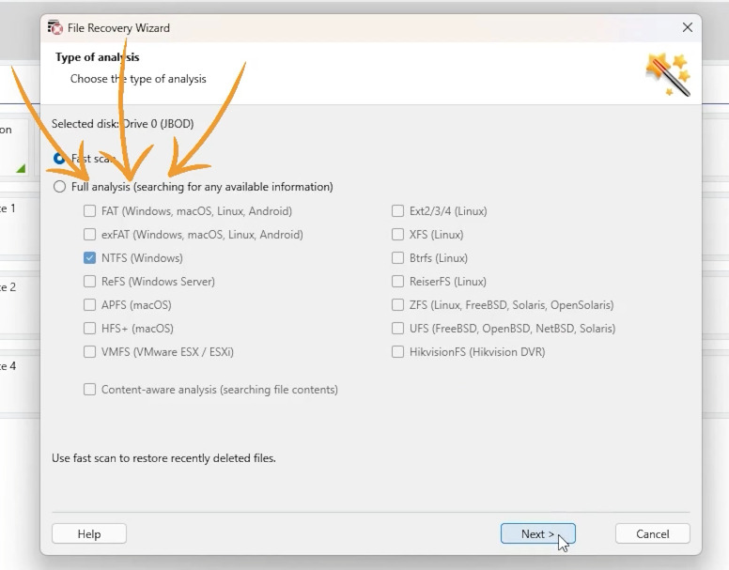Enable Content-aware analysis checkbox
Screen dimensions: 729x570
coord(89,390)
